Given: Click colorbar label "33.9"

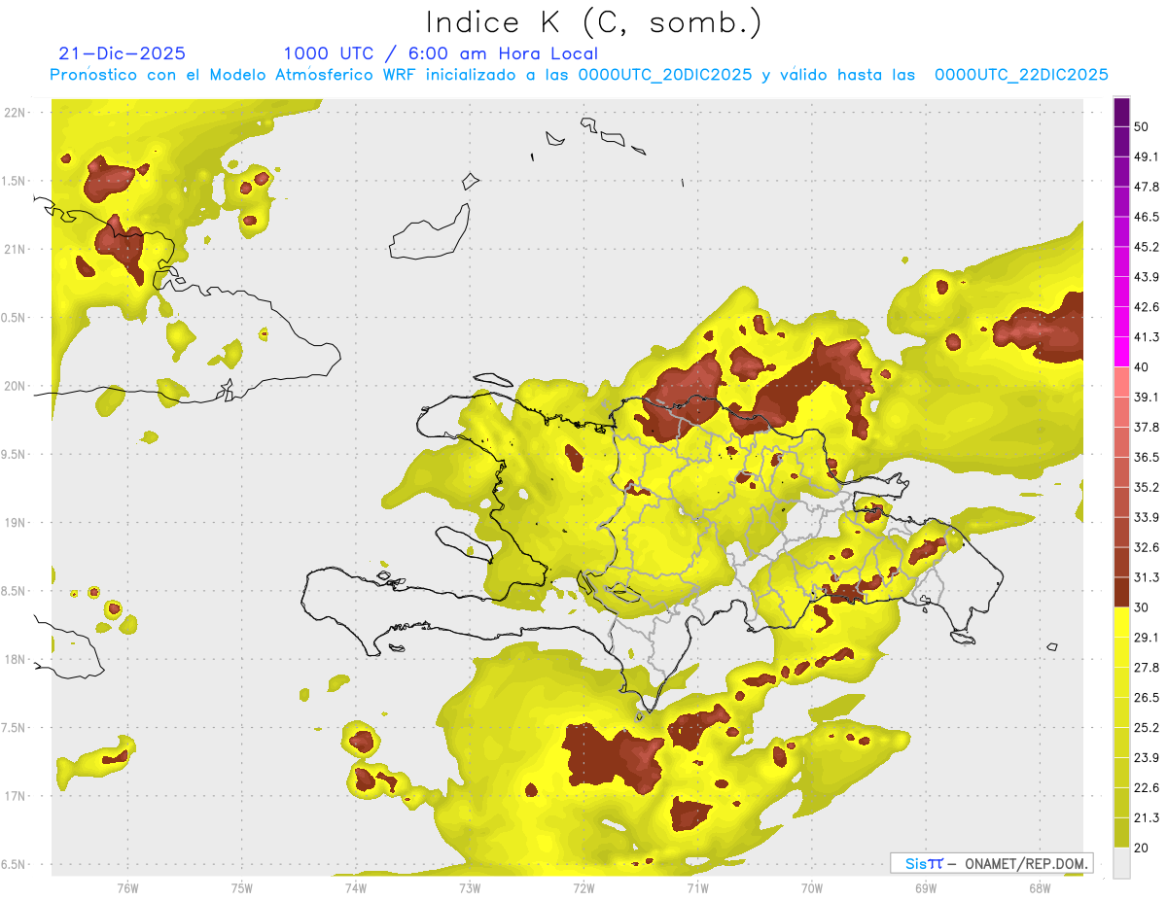Looking at the screenshot, I should pos(1147,517).
